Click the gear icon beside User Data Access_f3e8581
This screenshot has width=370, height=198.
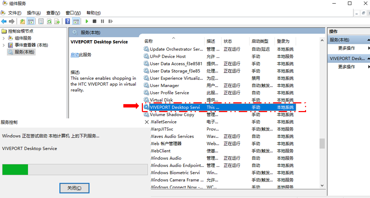pos(146,64)
